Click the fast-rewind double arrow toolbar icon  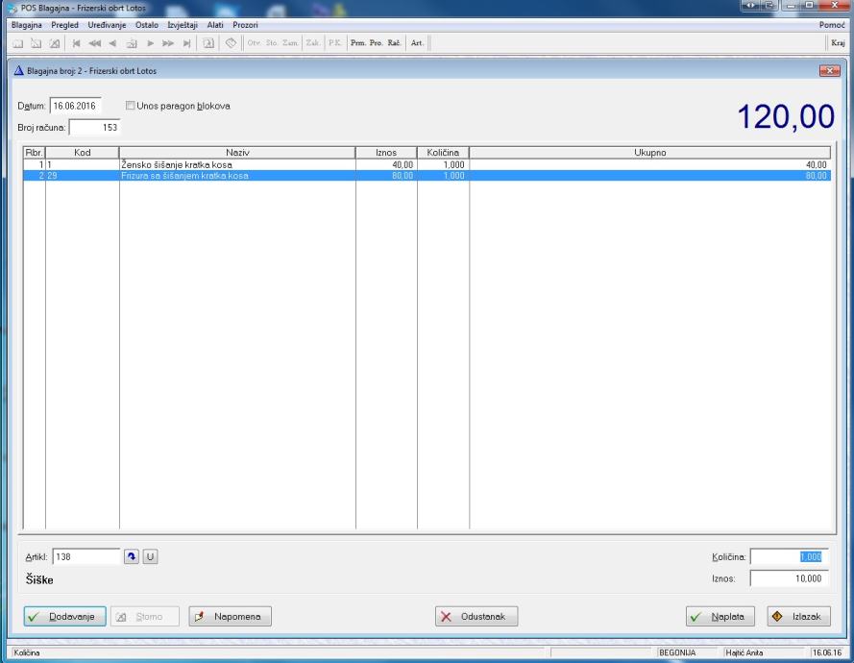(95, 43)
